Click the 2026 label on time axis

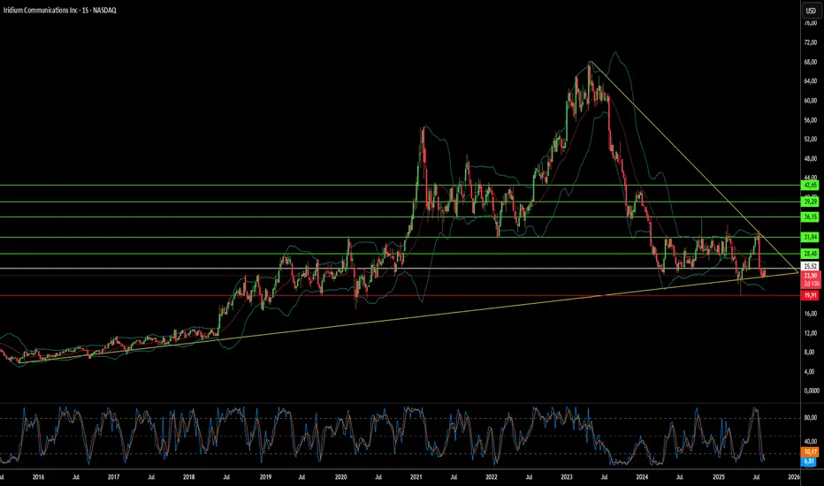pyautogui.click(x=794, y=477)
